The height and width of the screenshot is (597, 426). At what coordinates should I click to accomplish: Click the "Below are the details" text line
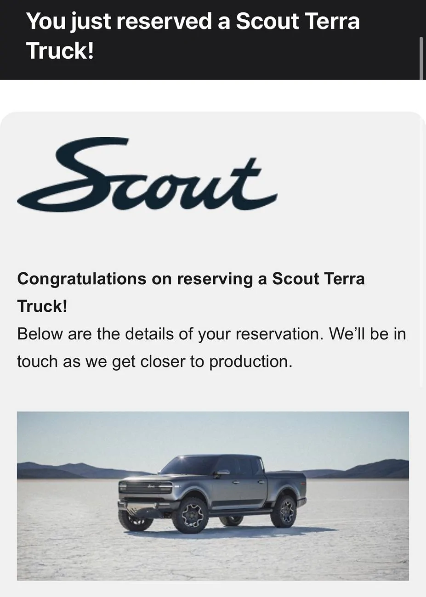(211, 334)
